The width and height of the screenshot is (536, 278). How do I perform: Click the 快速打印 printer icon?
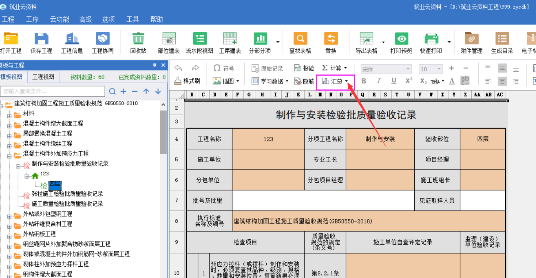431,39
